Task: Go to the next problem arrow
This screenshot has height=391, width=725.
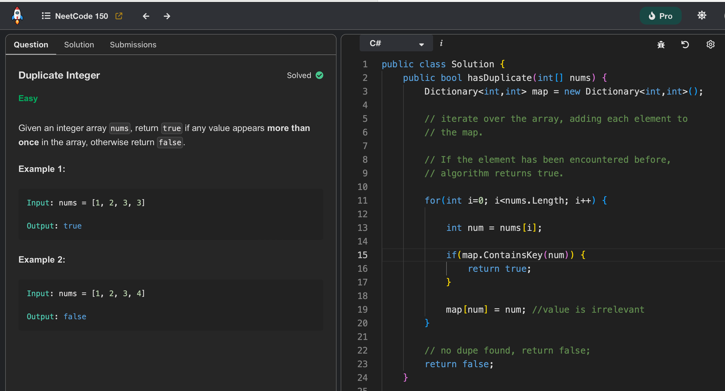Action: (x=167, y=16)
